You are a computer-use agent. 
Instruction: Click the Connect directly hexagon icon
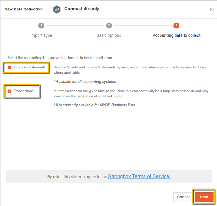[x=57, y=9]
